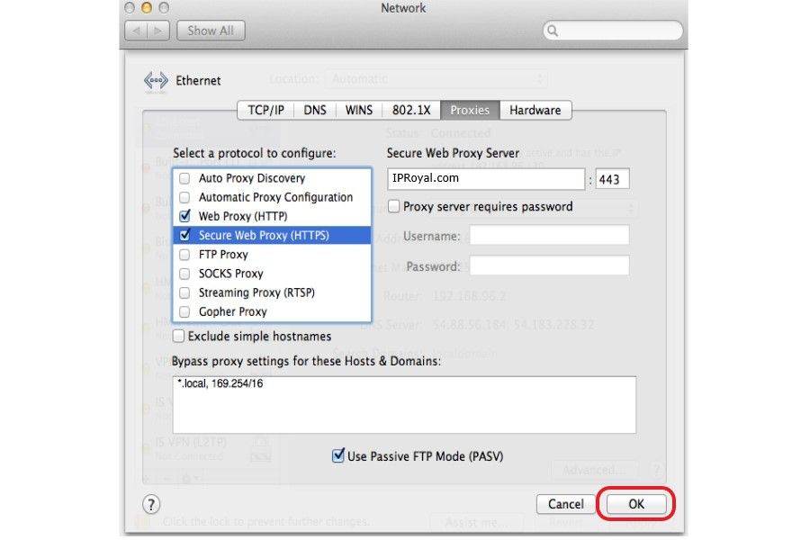Enable Streaming Proxy (RTSP) checkbox
Image resolution: width=810 pixels, height=540 pixels.
coord(184,292)
